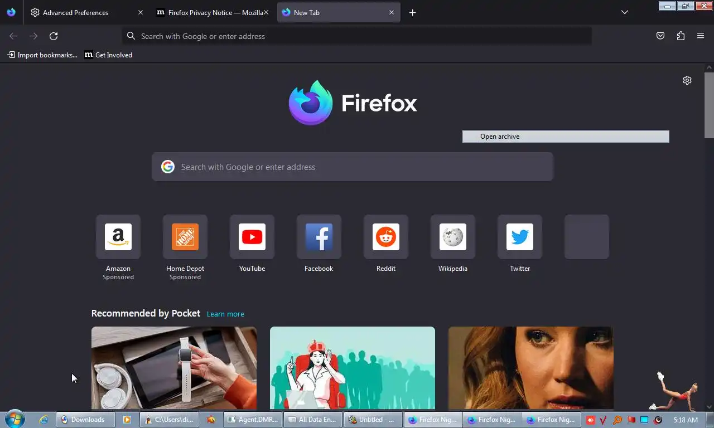The image size is (714, 428).
Task: Click the orange magnifier system tray icon
Action: 617,420
